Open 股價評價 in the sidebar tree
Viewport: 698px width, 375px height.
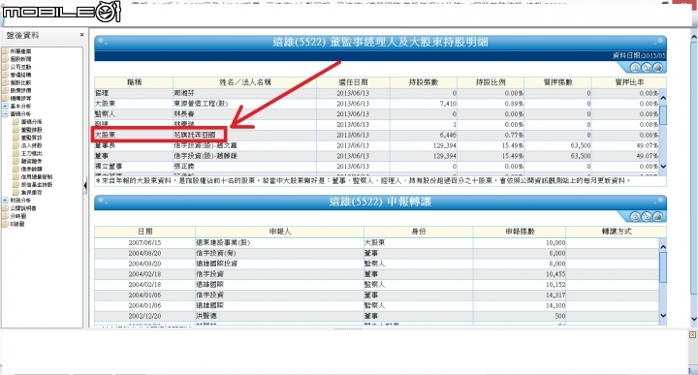pyautogui.click(x=20, y=91)
